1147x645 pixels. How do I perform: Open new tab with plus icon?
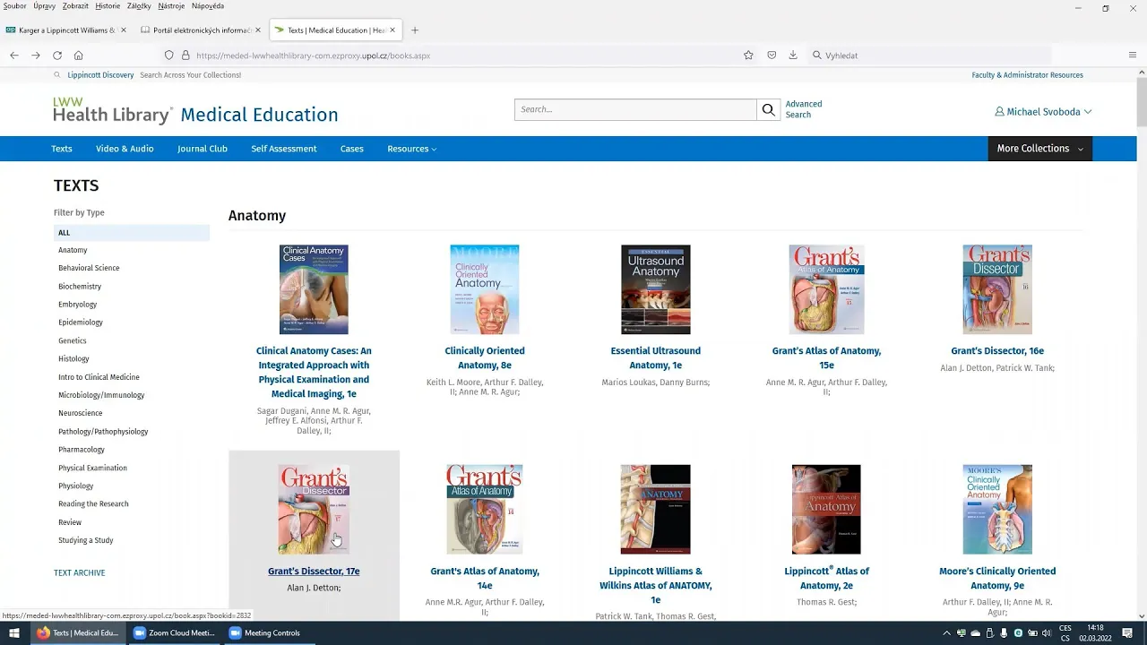click(x=415, y=30)
